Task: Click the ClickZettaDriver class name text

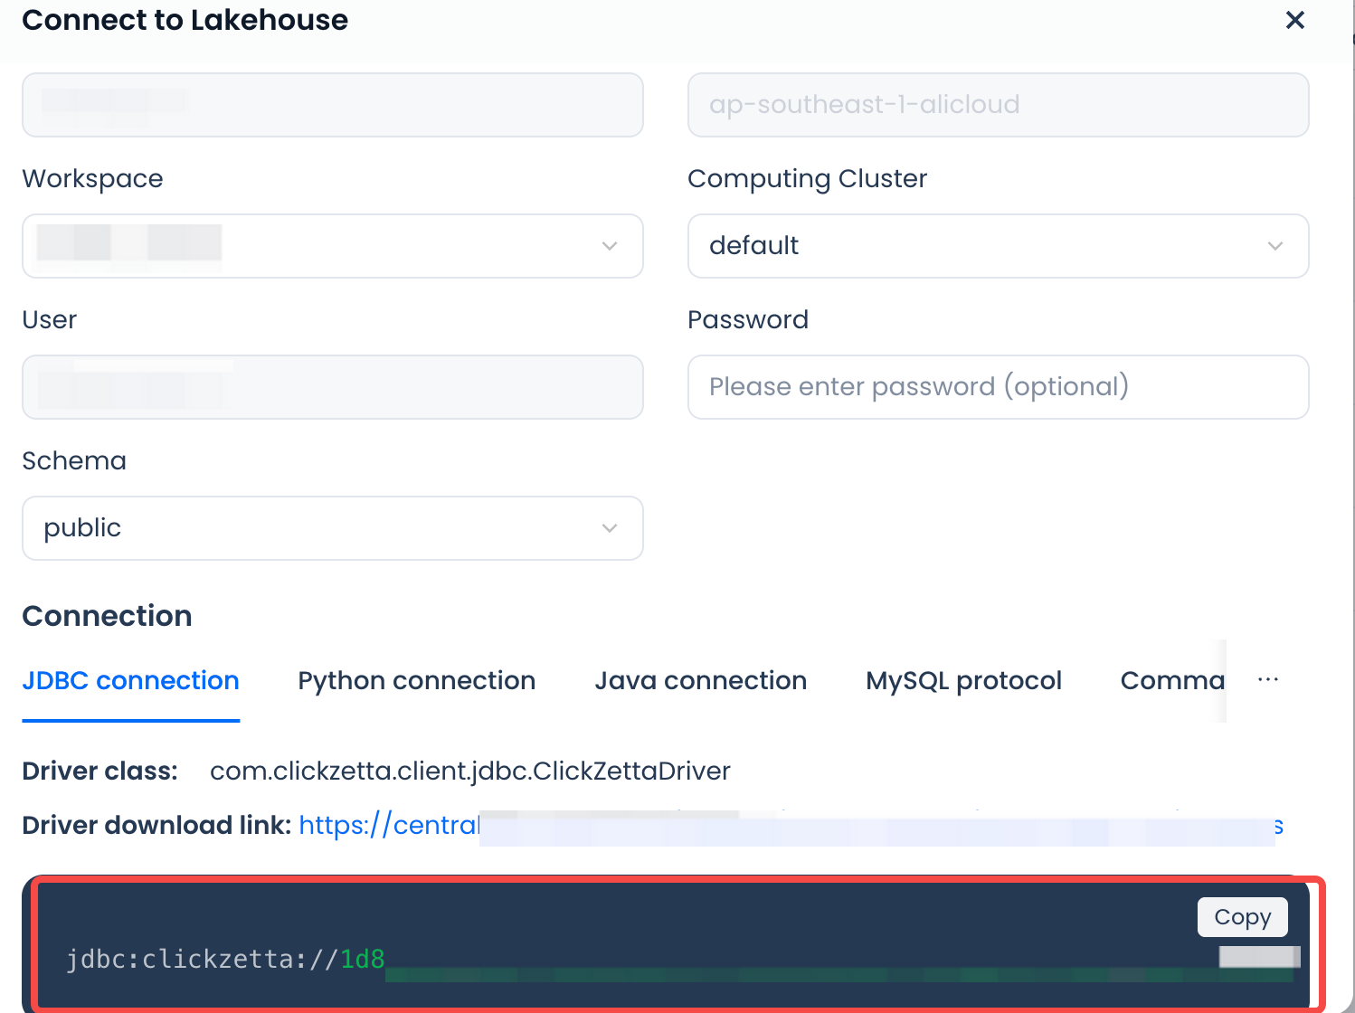Action: tap(469, 772)
